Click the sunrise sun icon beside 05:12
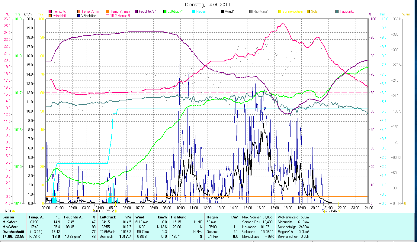 click(x=115, y=211)
